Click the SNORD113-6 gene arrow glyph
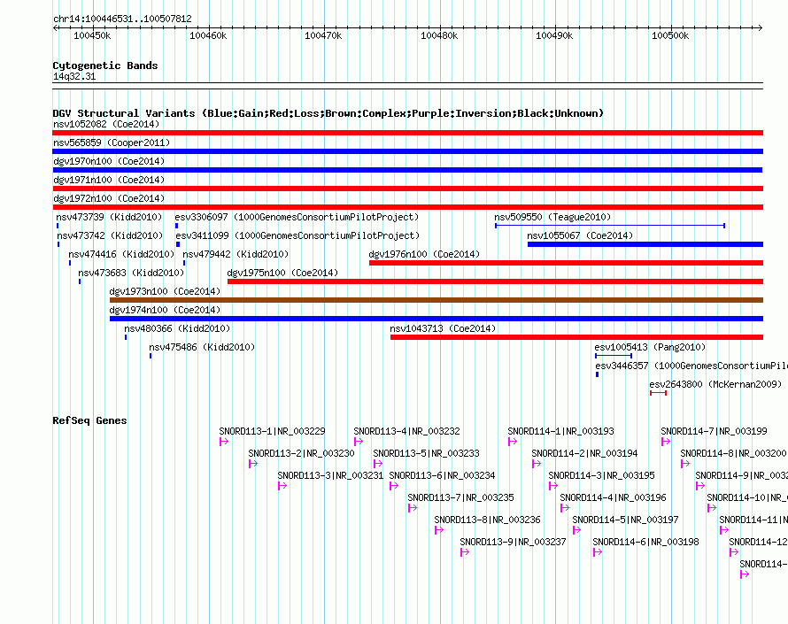The image size is (788, 624). click(x=394, y=486)
